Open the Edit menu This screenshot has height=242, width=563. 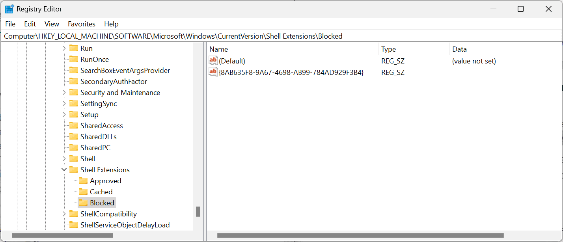click(30, 24)
